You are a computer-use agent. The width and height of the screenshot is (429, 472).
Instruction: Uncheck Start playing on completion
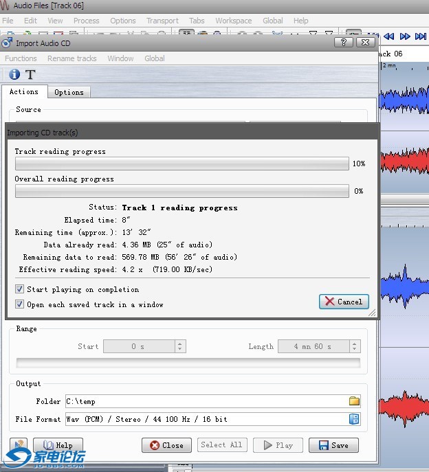point(20,290)
